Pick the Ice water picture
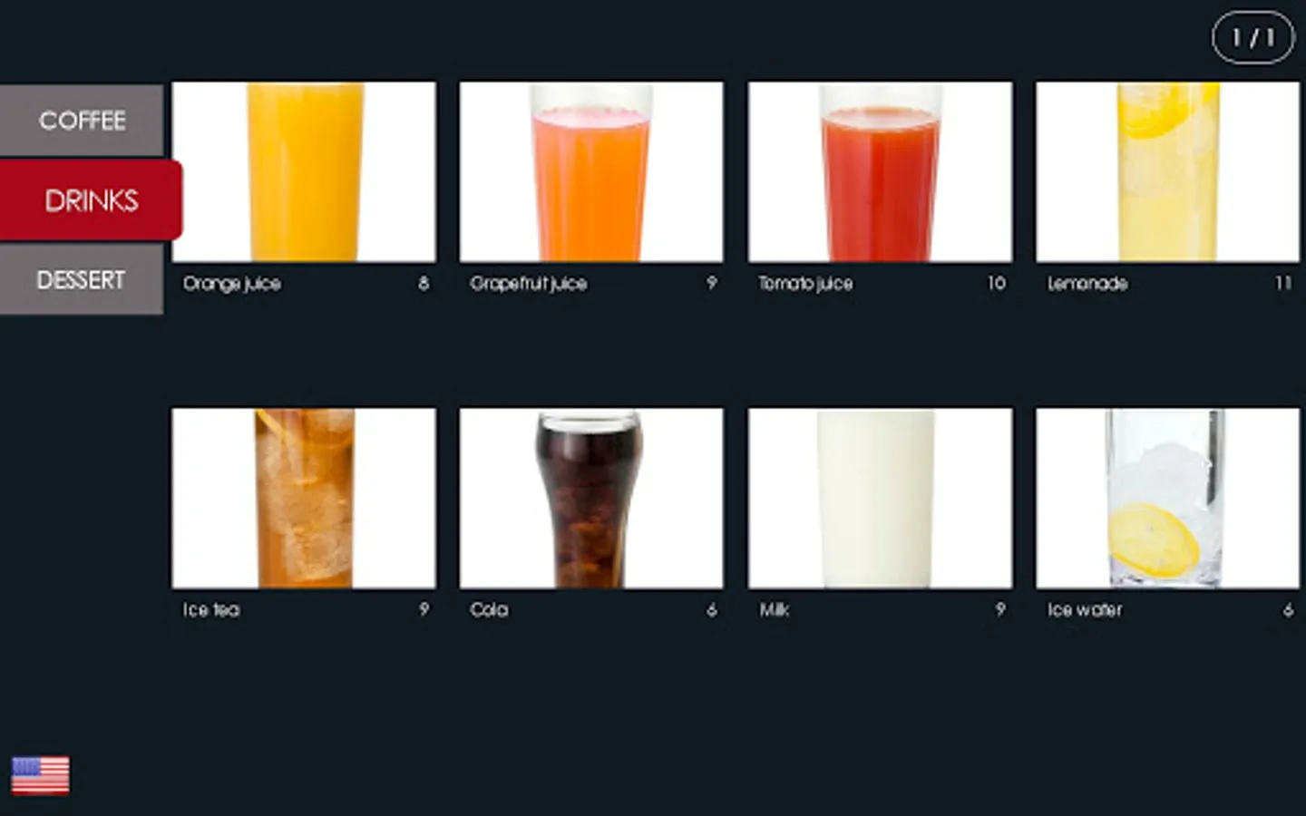Viewport: 1306px width, 816px height. click(1167, 498)
